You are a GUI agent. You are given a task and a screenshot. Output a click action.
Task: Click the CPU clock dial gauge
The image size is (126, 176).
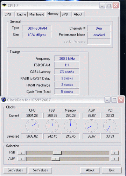pos(32,126)
